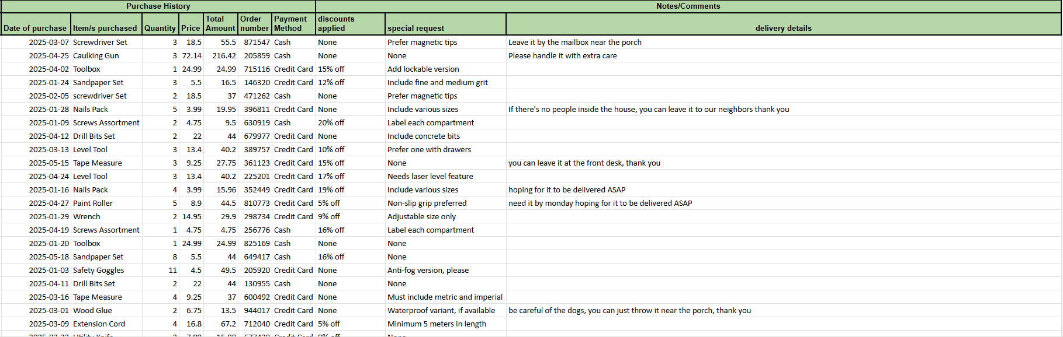Image resolution: width=1063 pixels, height=337 pixels.
Task: Click the discounts applied header cell
Action: tap(349, 23)
